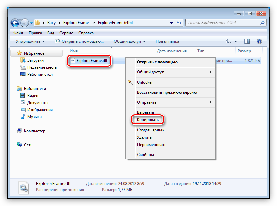Viewport: 277px width, 206px height.
Task: Open the Файл menu
Action: coord(18,33)
